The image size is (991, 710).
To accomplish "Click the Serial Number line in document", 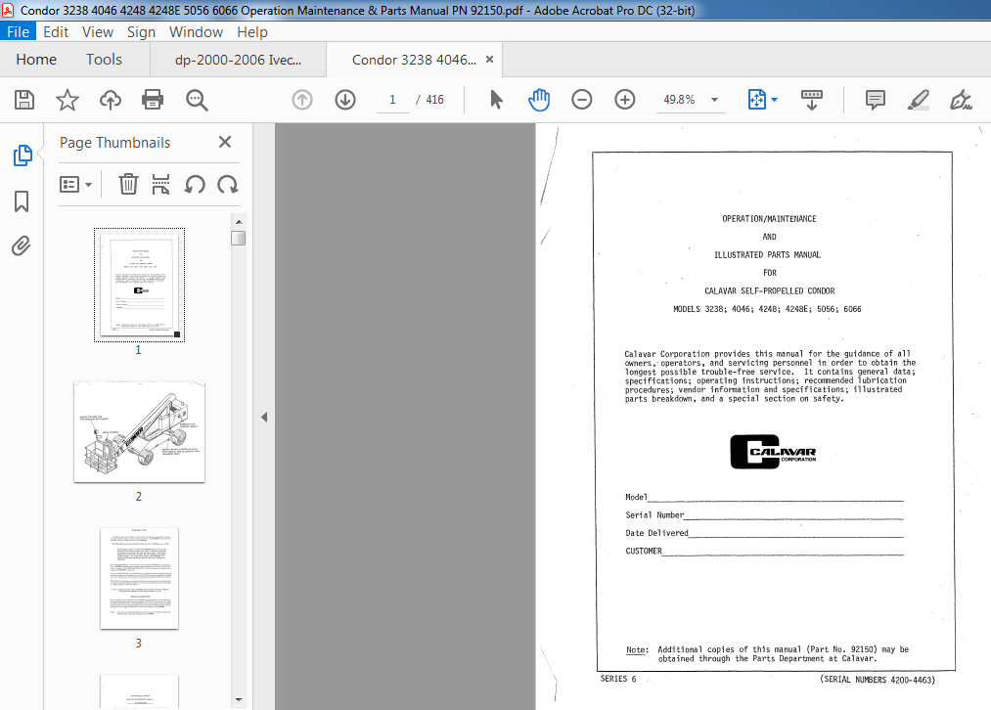I will [x=764, y=515].
